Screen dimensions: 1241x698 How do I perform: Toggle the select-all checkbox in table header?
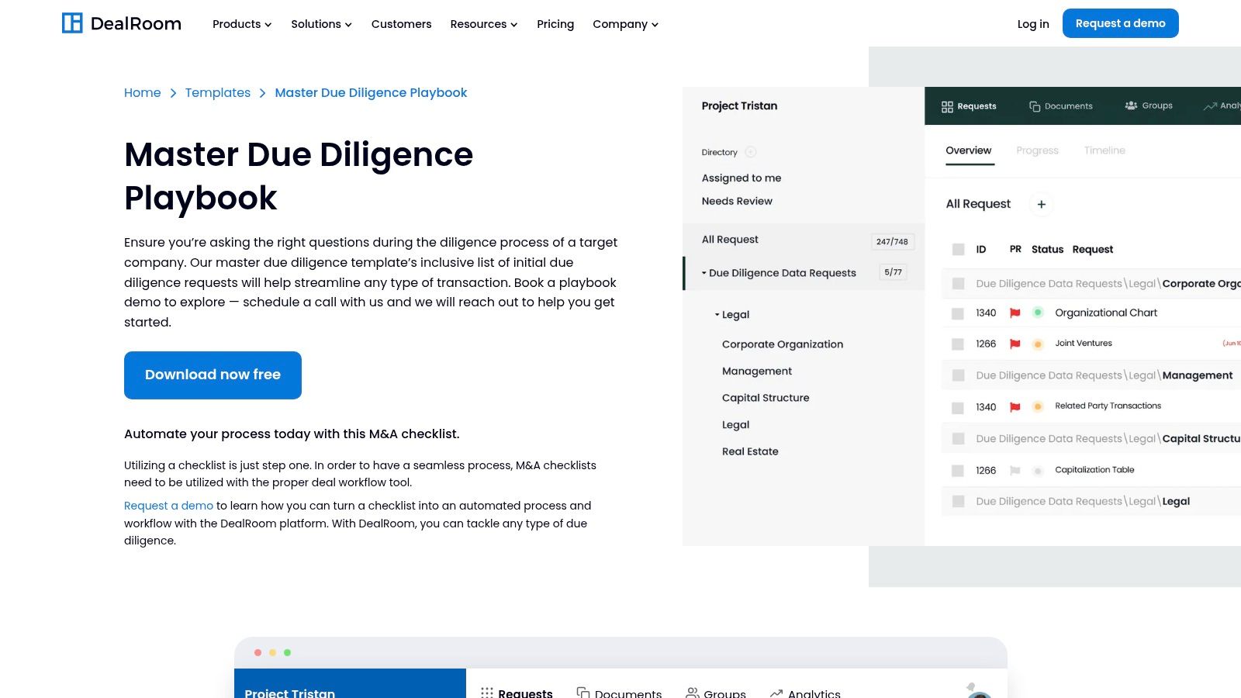tap(959, 250)
